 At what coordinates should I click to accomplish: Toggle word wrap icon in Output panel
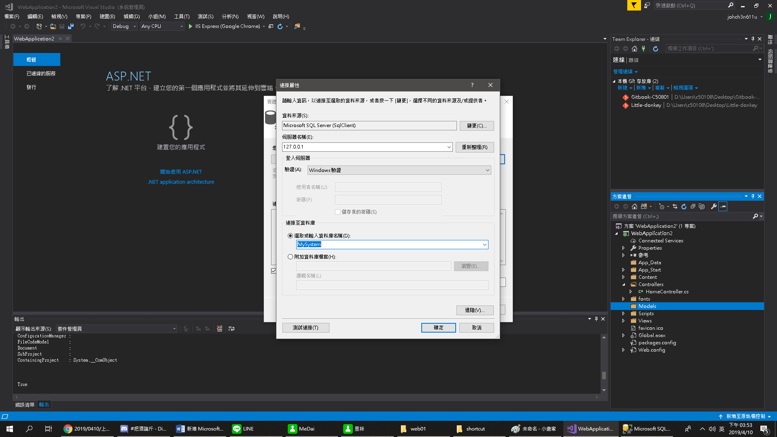pyautogui.click(x=231, y=329)
